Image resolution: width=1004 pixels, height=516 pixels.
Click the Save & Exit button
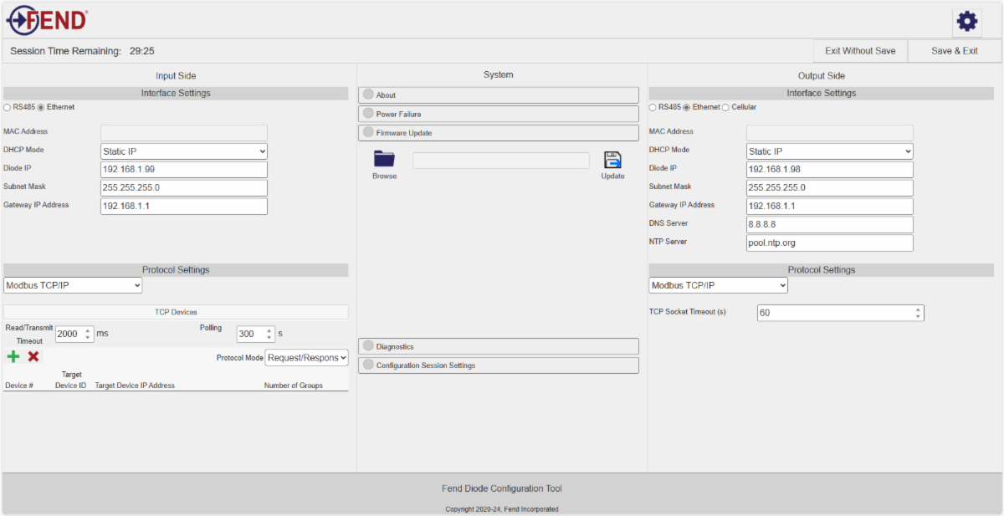[955, 51]
